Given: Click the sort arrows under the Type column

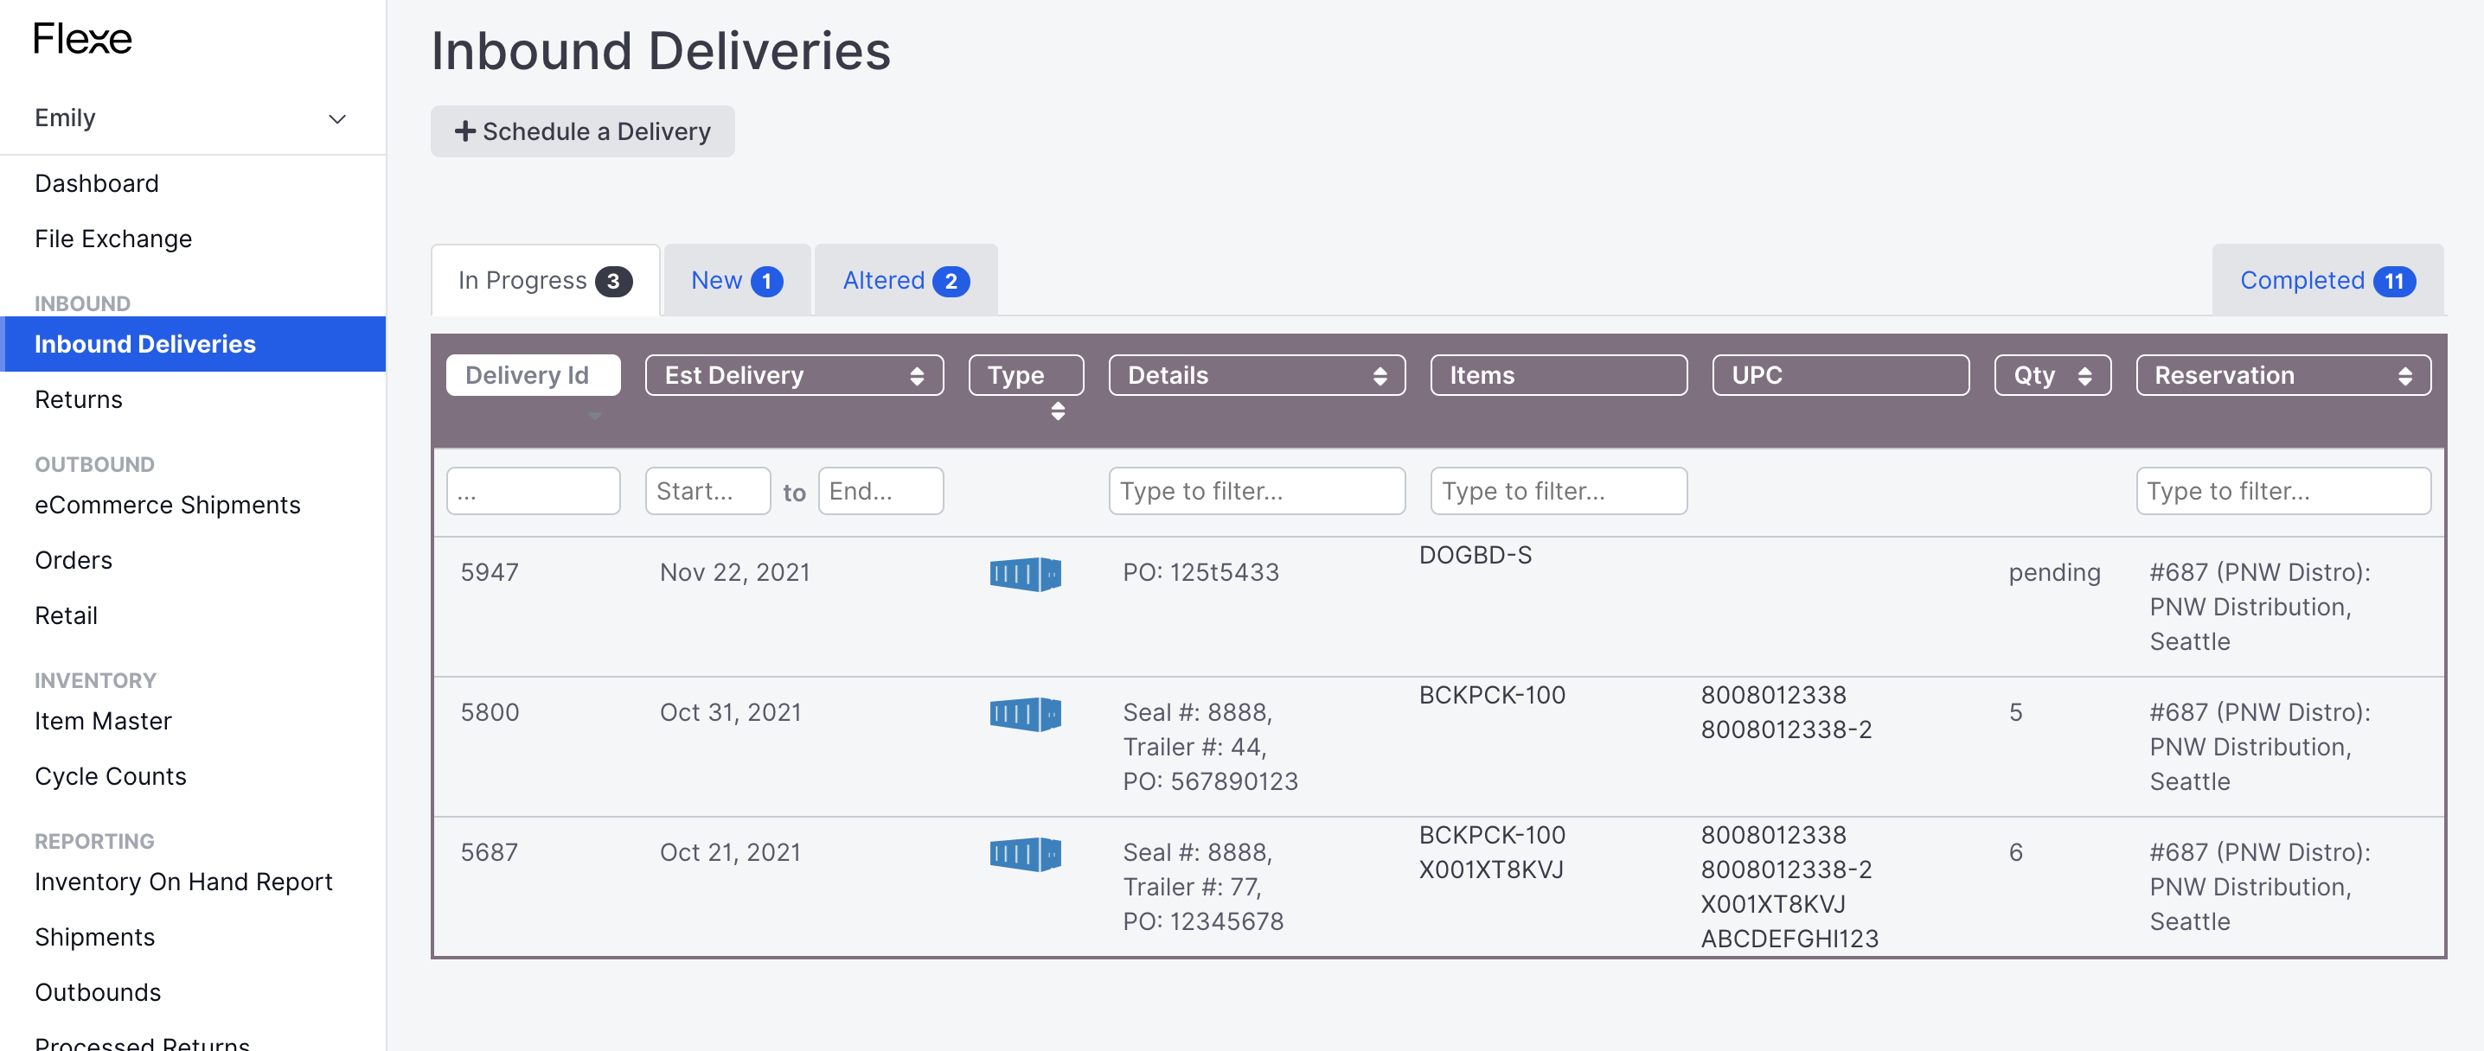Looking at the screenshot, I should (x=1058, y=412).
